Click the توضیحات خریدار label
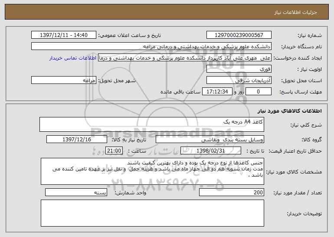Image resolution: width=334 pixels, height=237 pixels. click(x=304, y=214)
